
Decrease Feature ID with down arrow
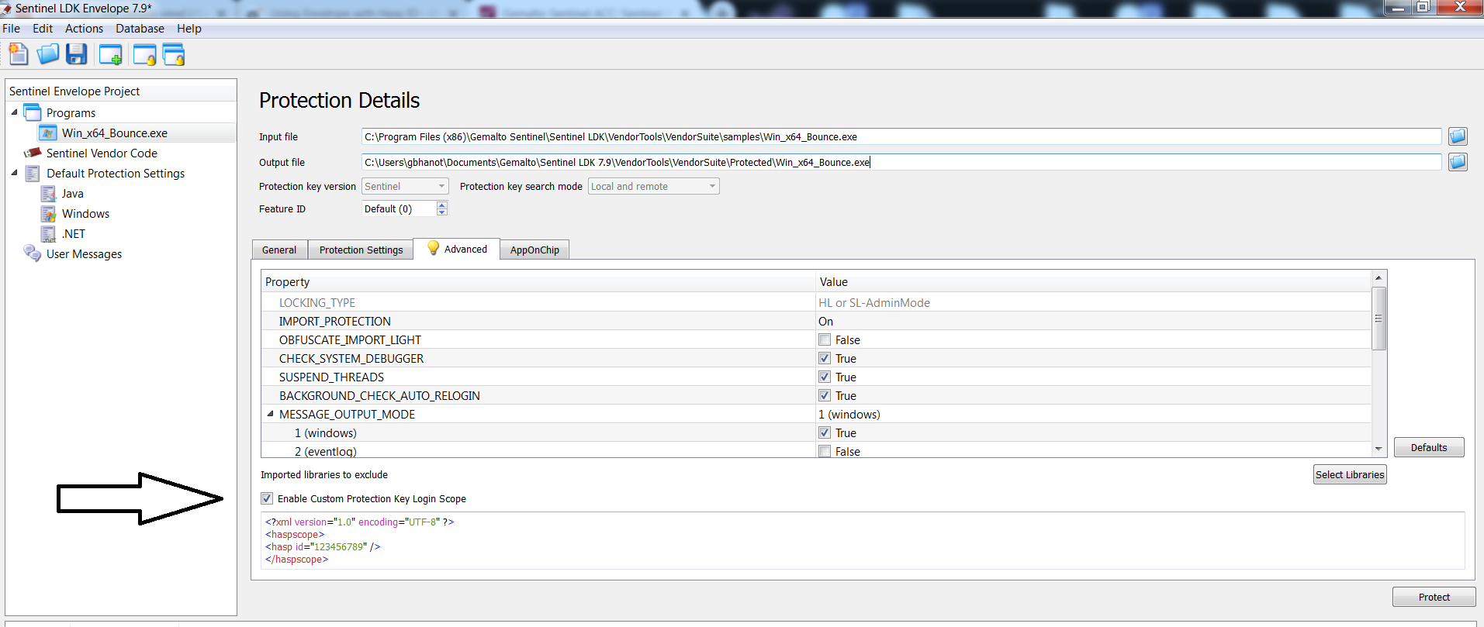tap(442, 212)
